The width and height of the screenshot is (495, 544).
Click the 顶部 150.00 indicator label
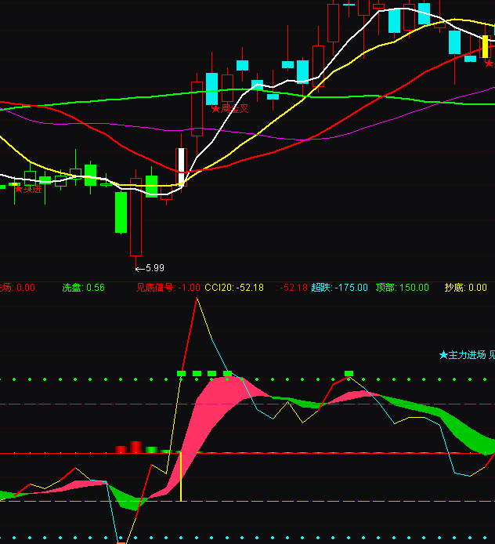coord(402,288)
